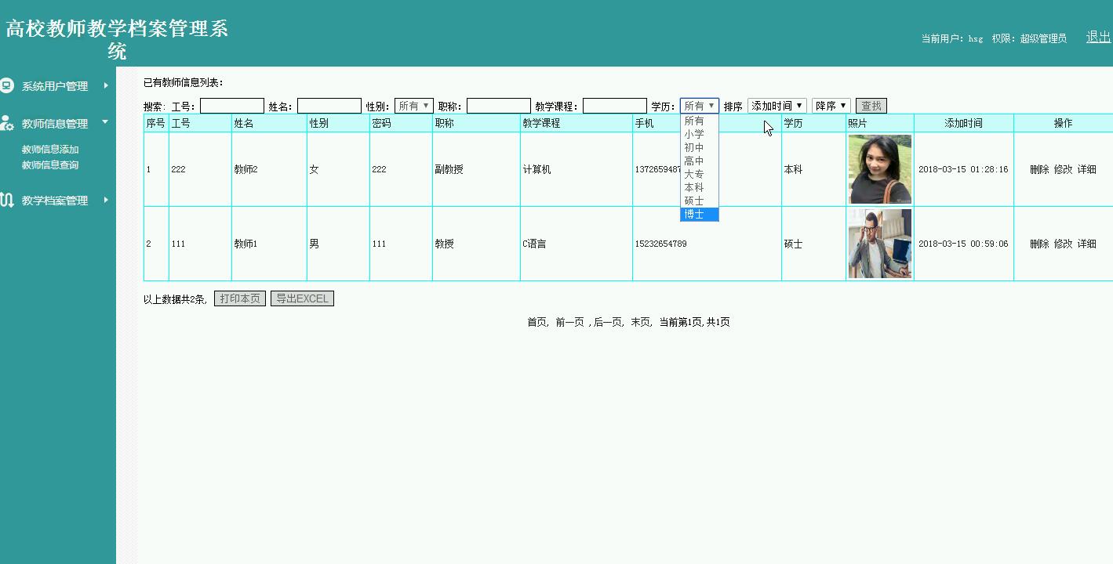This screenshot has height=564, width=1113.
Task: Go to 教师信息查询 page
Action: click(50, 165)
